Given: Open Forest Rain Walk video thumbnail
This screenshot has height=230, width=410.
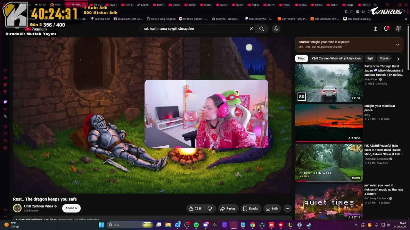Looking at the screenshot, I should (x=329, y=163).
